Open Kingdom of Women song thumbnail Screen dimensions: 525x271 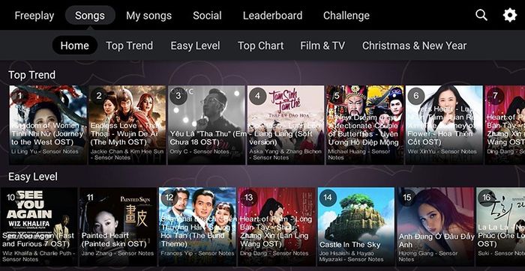tap(48, 124)
